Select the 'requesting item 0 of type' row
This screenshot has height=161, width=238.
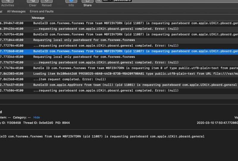[119, 68]
